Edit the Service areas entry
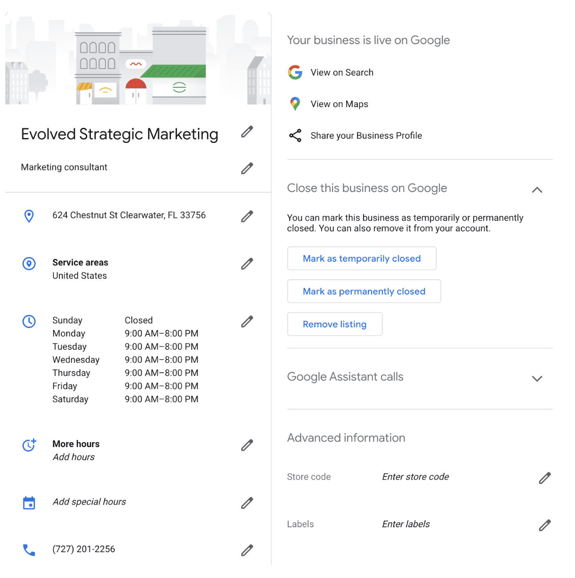575x578 pixels. pyautogui.click(x=247, y=264)
